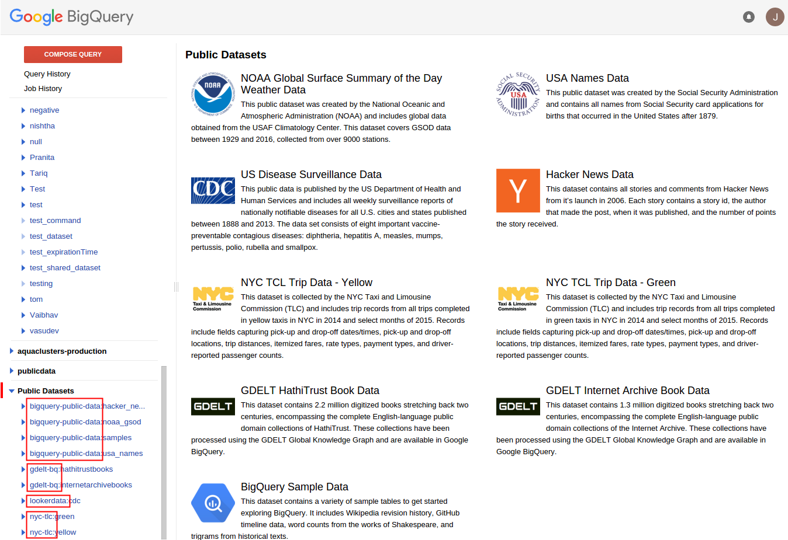Expand the Tariq dataset arrow
Image resolution: width=788 pixels, height=540 pixels.
[x=23, y=173]
